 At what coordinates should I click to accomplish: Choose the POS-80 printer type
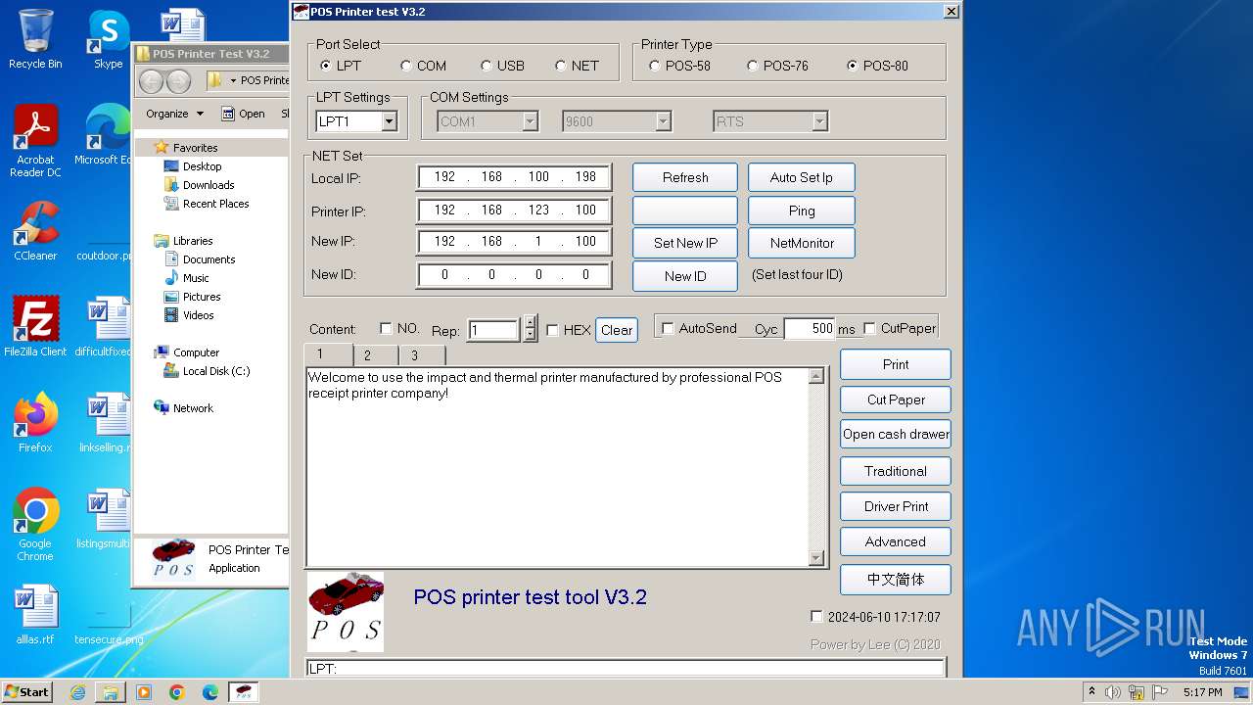[x=853, y=66]
